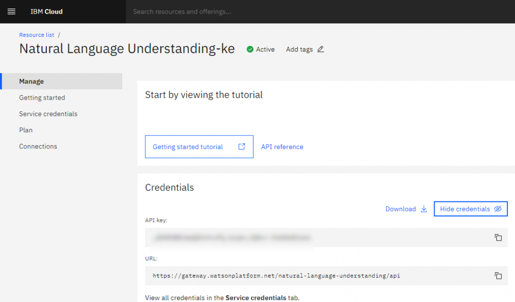Image resolution: width=515 pixels, height=302 pixels.
Task: Click the download arrow icon
Action: [423, 209]
